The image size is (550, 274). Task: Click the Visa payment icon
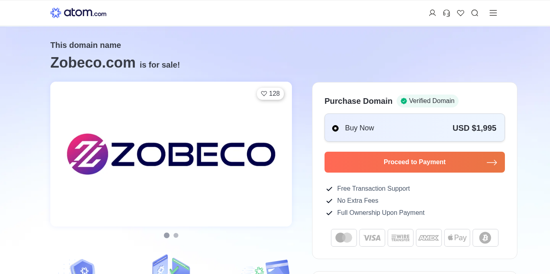pos(372,238)
